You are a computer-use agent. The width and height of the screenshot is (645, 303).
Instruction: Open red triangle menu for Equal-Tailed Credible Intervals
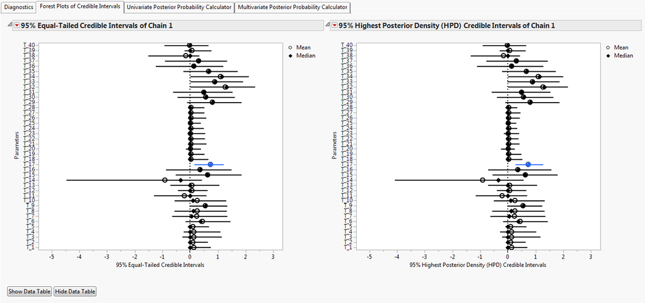16,25
